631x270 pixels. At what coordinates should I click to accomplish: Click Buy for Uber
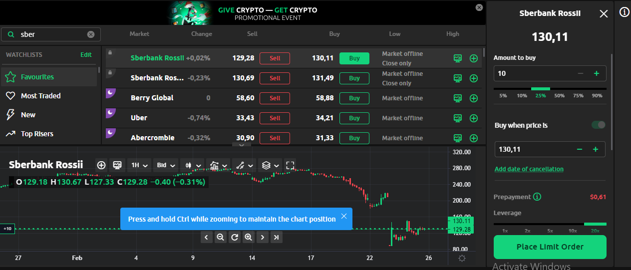click(354, 118)
